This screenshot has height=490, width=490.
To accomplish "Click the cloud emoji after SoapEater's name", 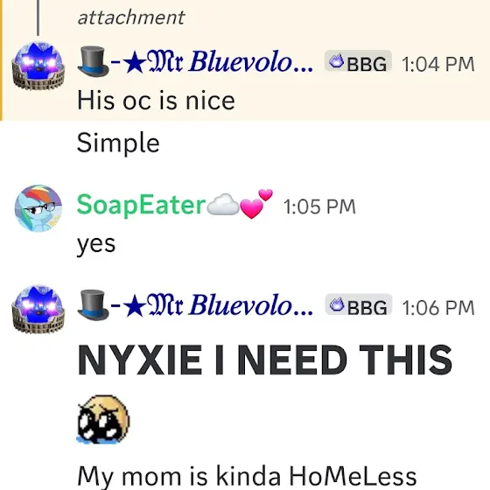I will coord(223,205).
